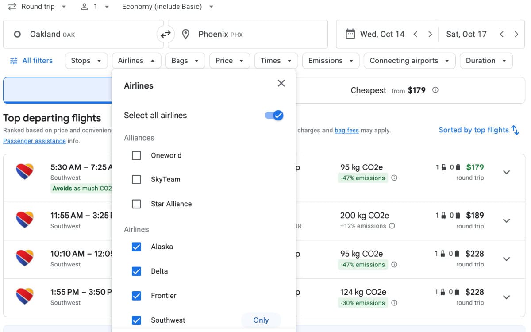Click the $179 price
531x332 pixels.
click(x=475, y=167)
